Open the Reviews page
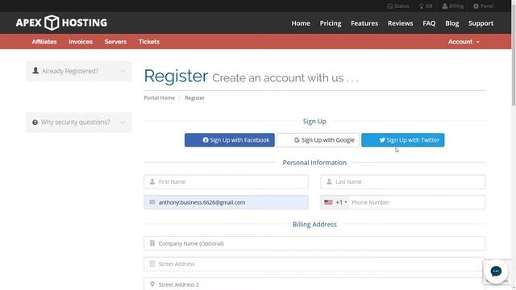 [400, 23]
